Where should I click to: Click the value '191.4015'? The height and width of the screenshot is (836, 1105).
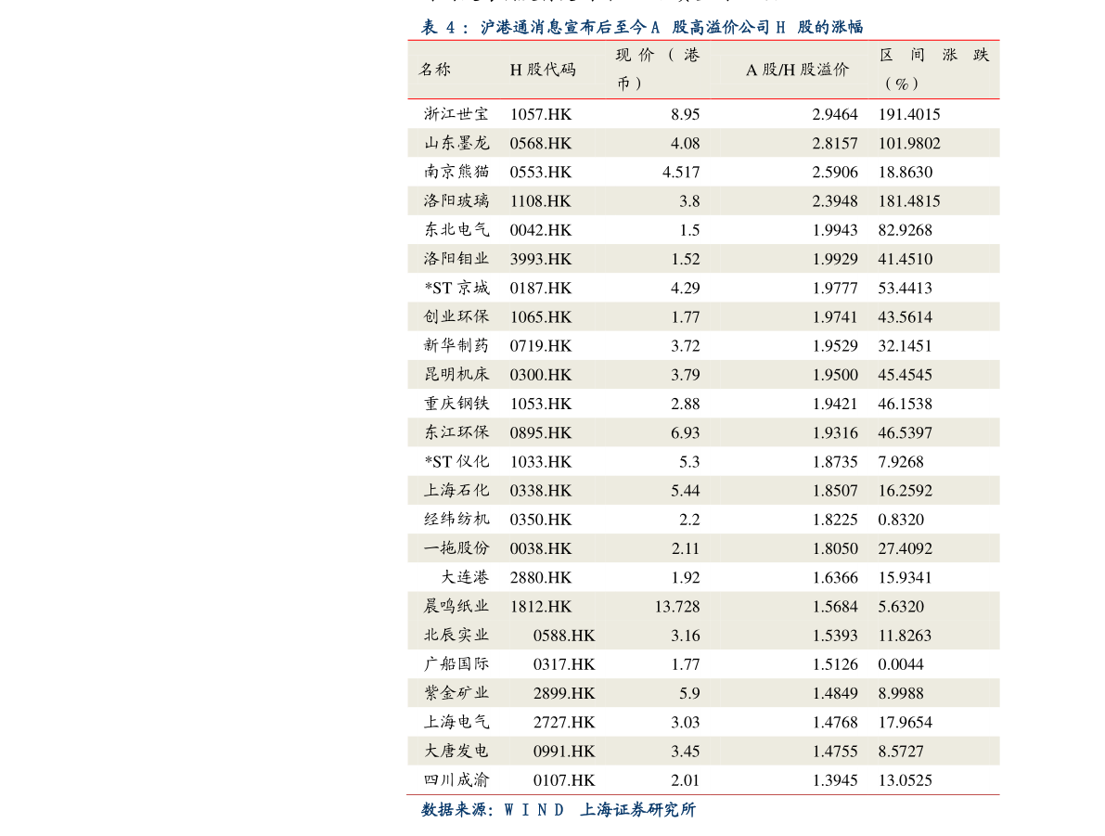[x=909, y=114]
